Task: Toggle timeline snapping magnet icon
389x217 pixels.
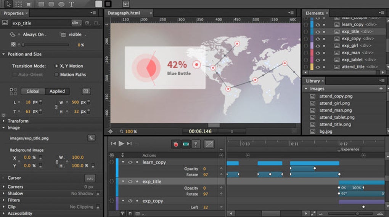Action: point(130,214)
